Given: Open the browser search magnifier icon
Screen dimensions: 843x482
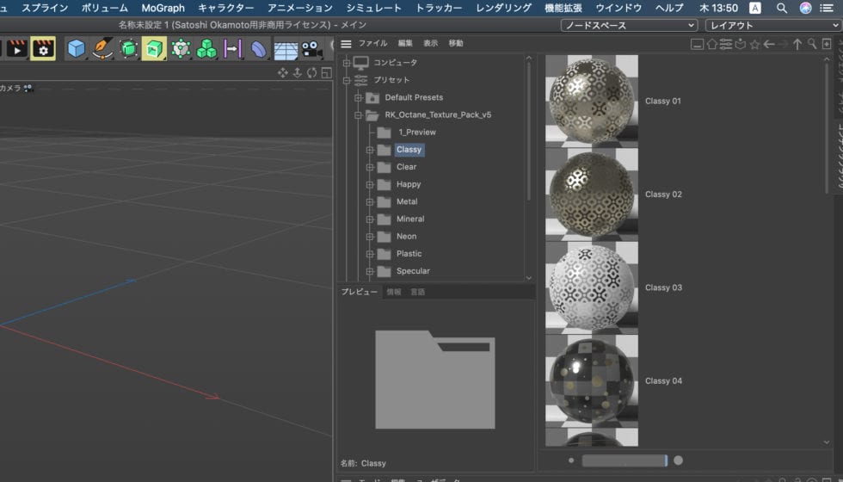Looking at the screenshot, I should point(812,44).
